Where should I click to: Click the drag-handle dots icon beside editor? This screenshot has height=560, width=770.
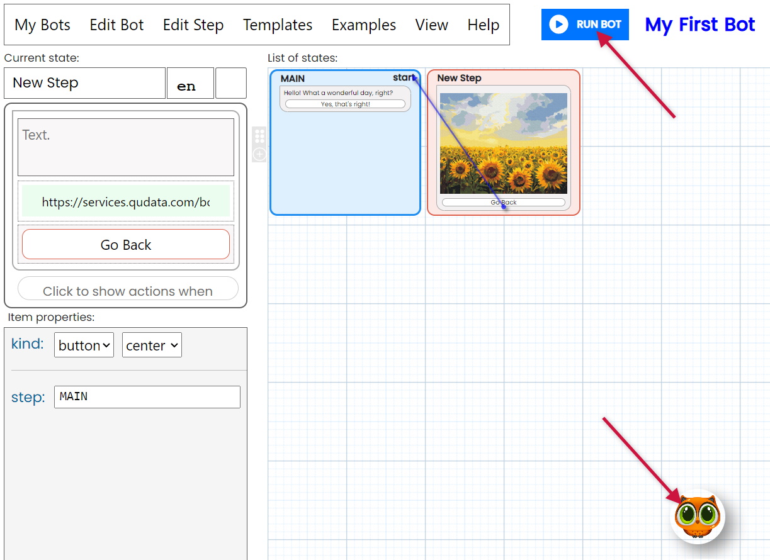(x=259, y=136)
